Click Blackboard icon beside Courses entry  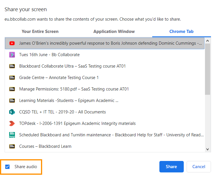point(12,146)
